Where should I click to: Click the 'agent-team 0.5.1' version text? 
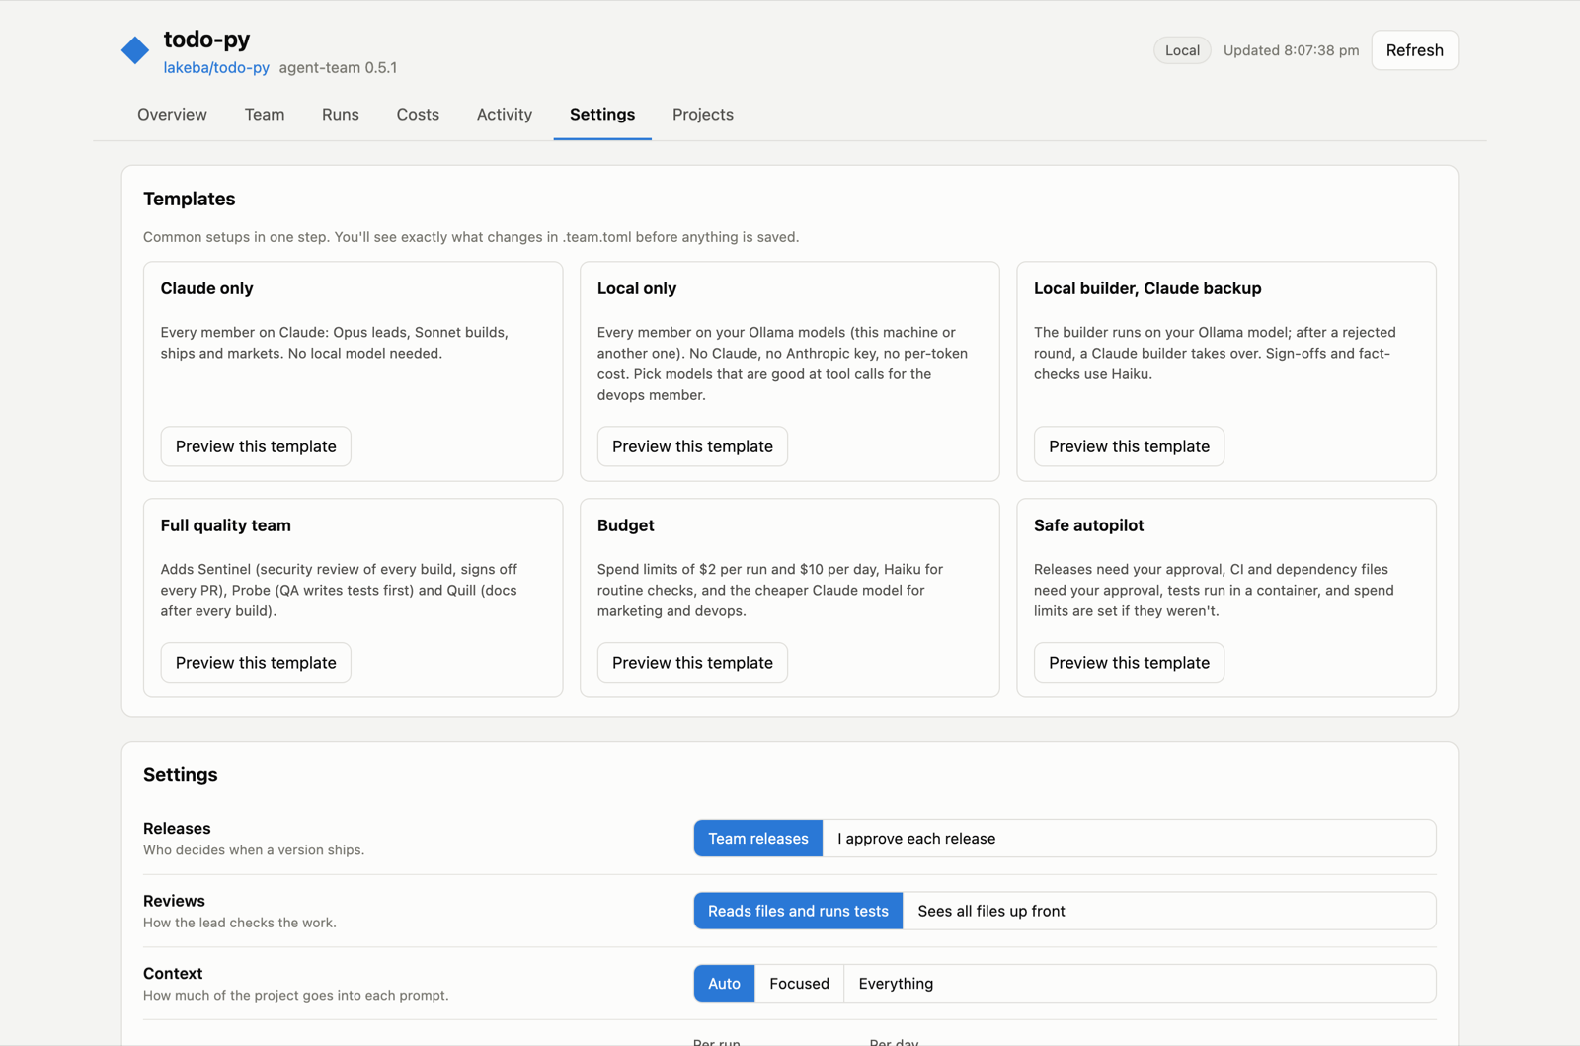pos(338,68)
